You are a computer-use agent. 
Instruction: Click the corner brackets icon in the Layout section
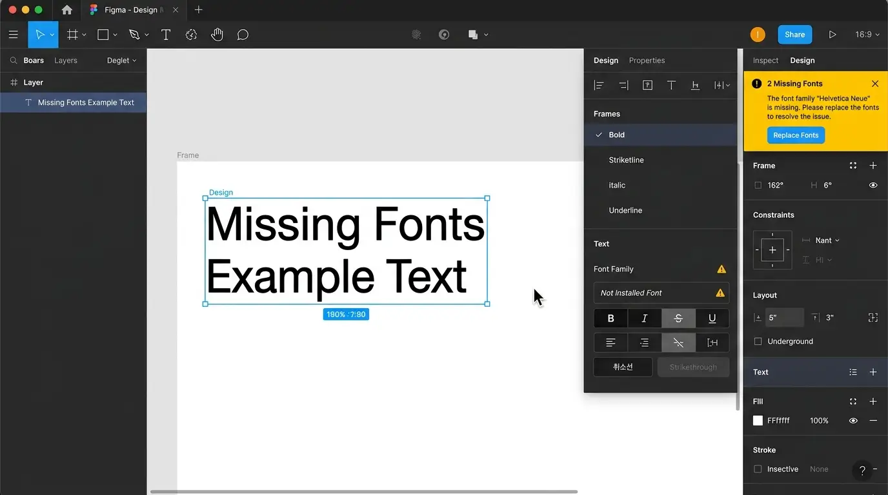[x=873, y=317]
